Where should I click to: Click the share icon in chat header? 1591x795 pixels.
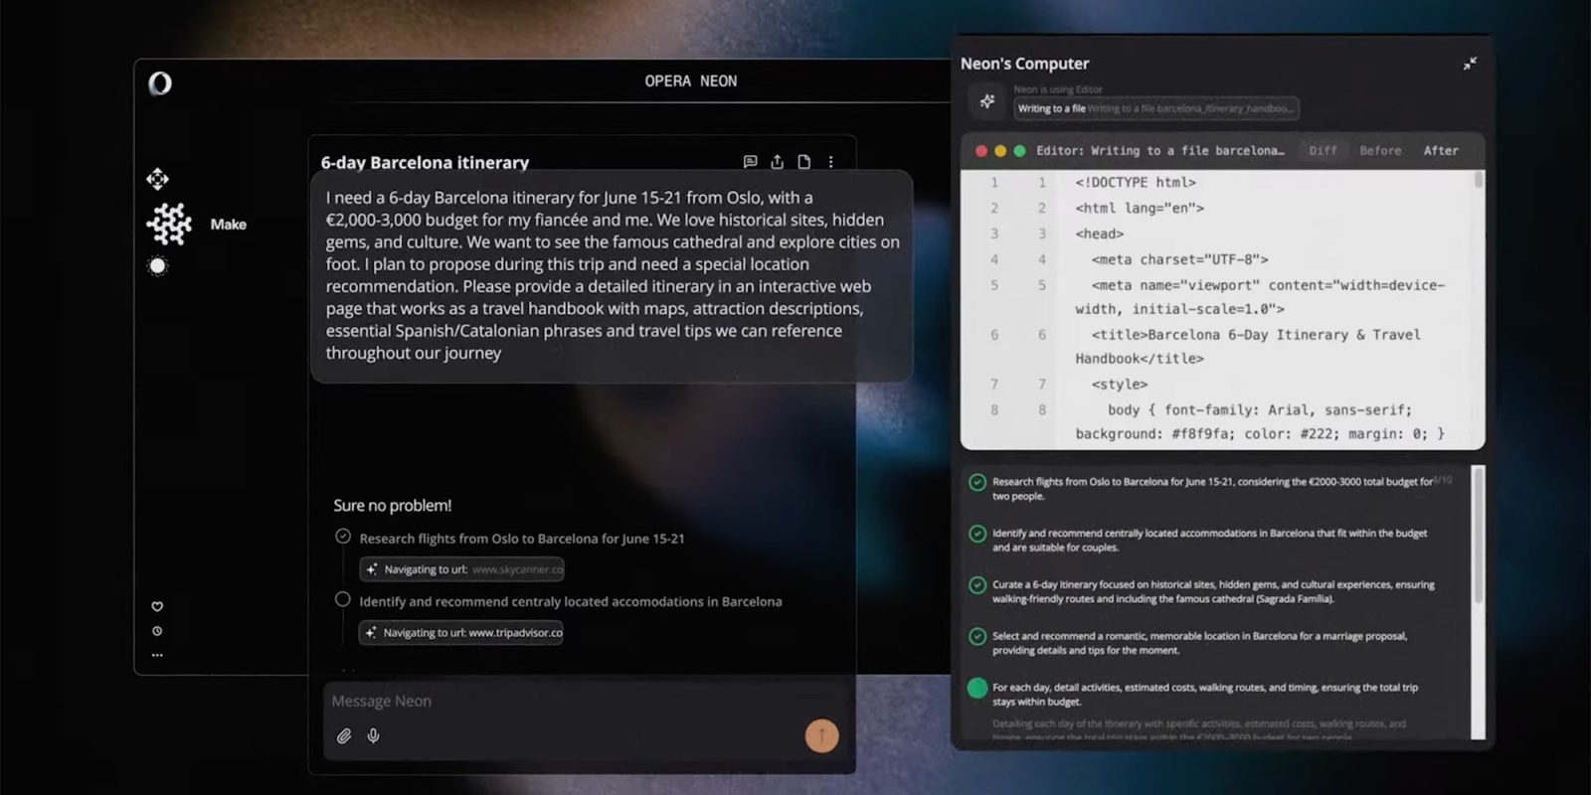point(777,162)
